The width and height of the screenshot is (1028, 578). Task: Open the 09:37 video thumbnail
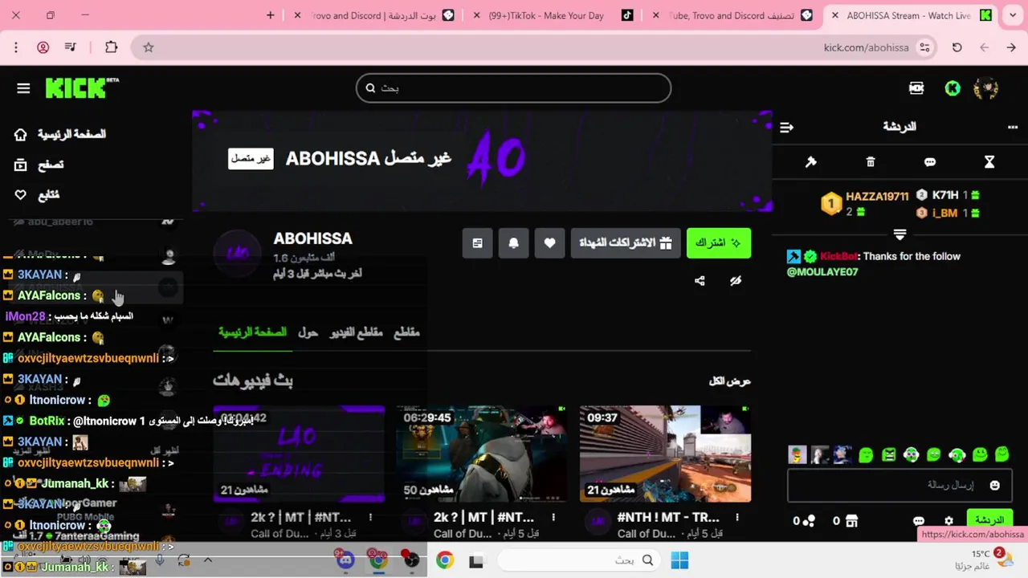coord(665,454)
